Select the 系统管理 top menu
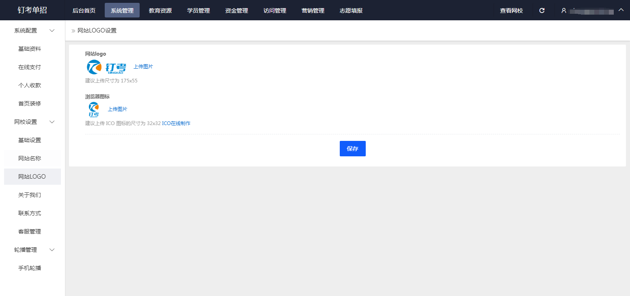 pos(122,11)
